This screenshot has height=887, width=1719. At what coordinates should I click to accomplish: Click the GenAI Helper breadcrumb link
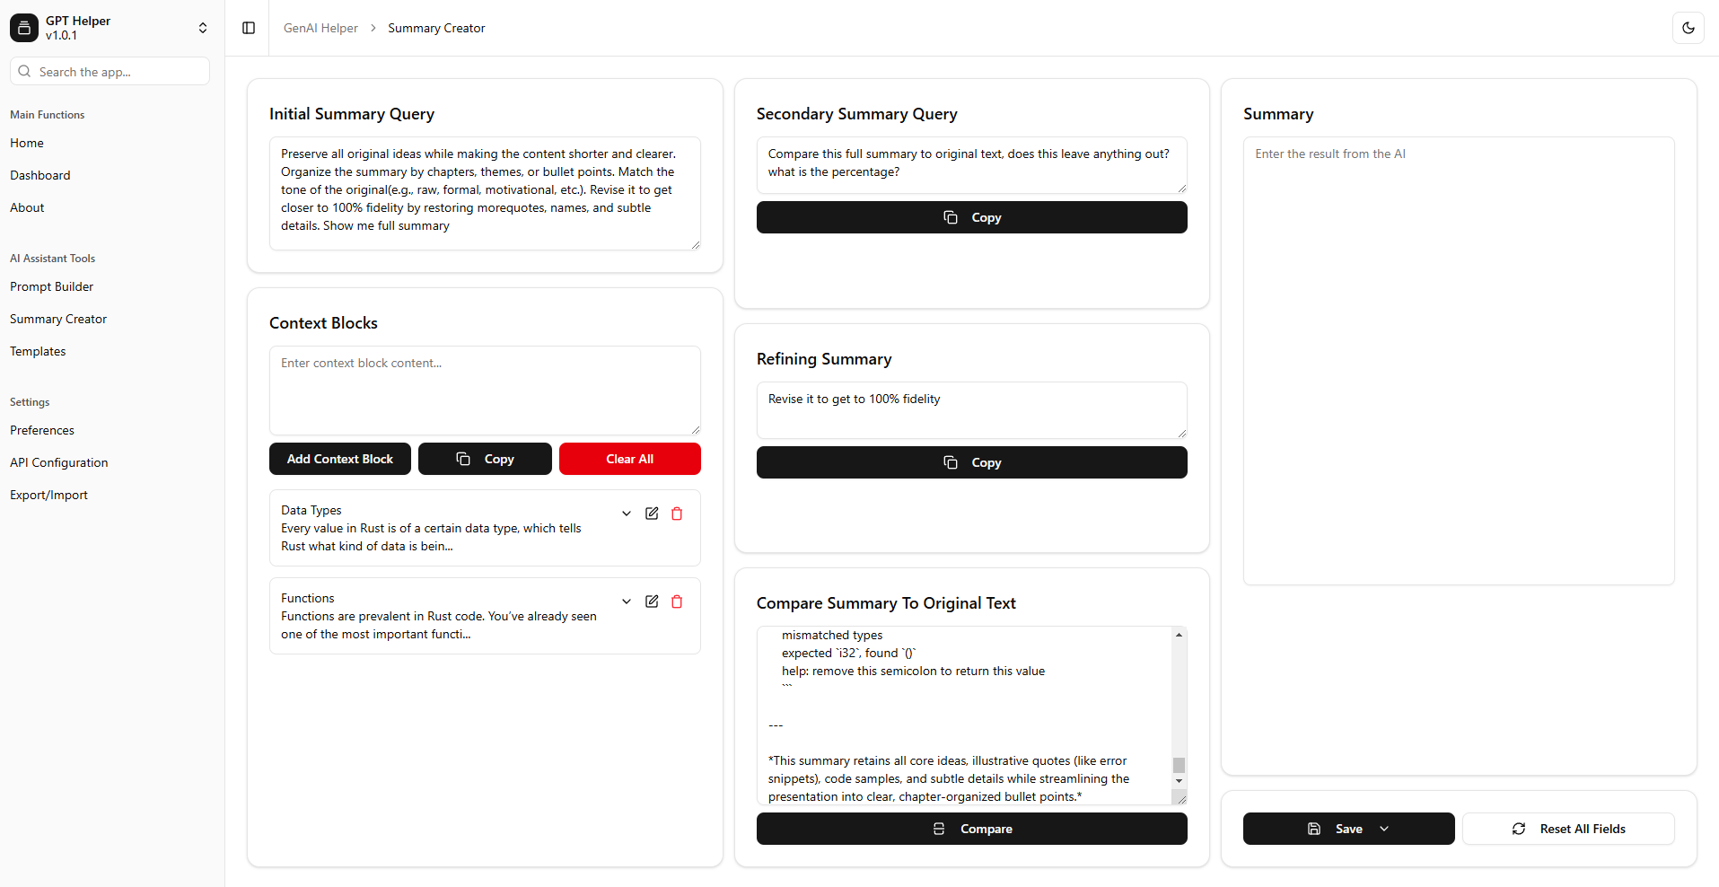pos(320,28)
